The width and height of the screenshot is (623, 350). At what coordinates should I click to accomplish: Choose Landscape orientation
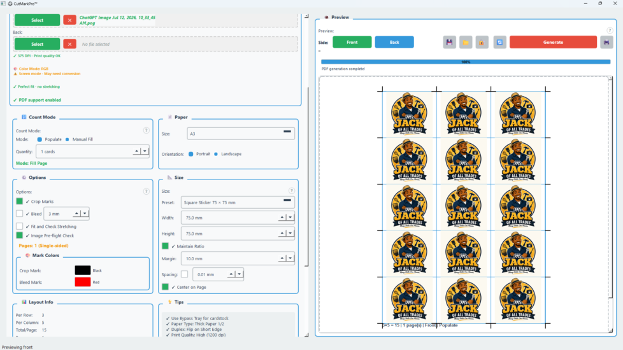click(x=216, y=154)
